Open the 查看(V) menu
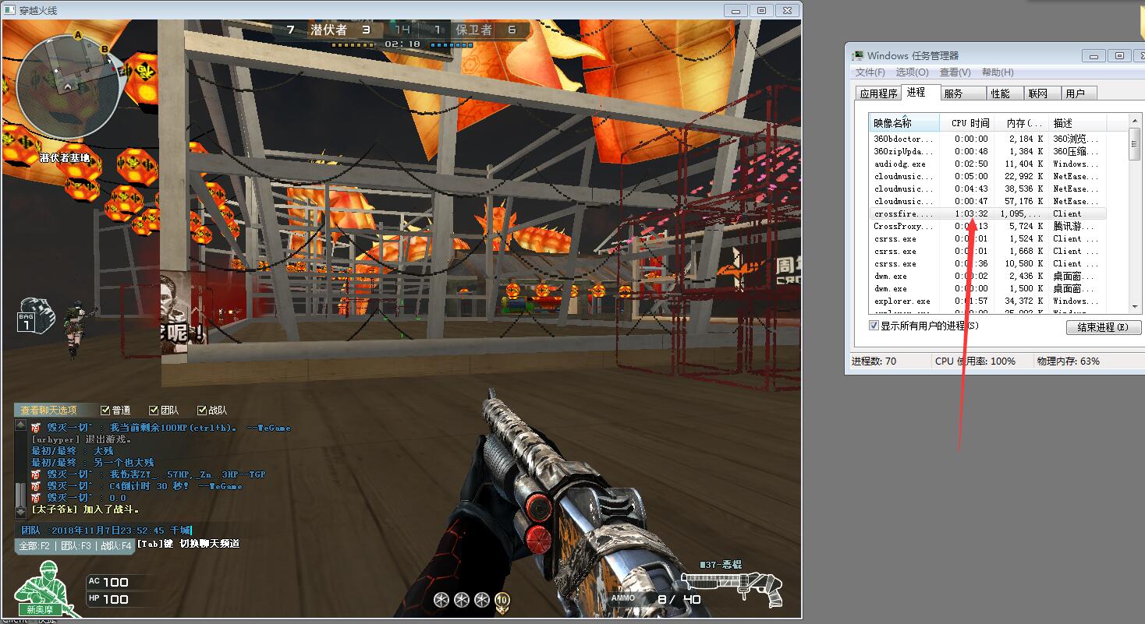 pos(955,72)
